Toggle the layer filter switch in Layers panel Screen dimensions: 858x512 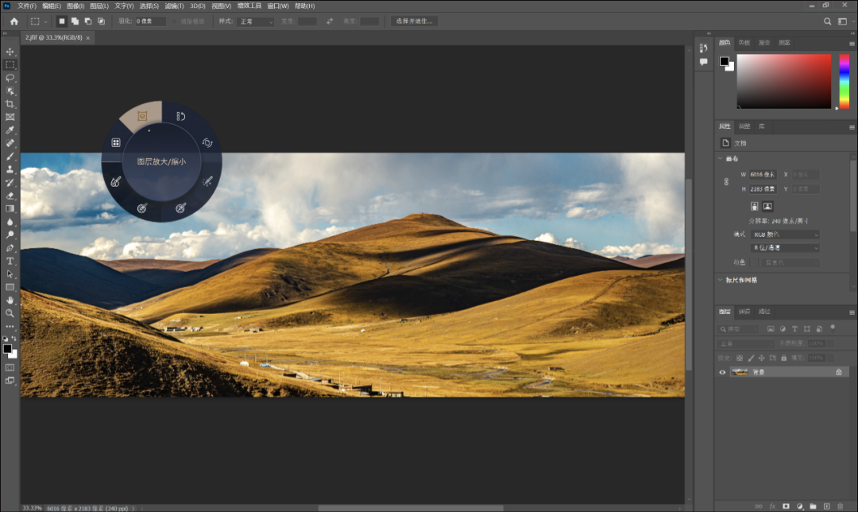pos(832,327)
